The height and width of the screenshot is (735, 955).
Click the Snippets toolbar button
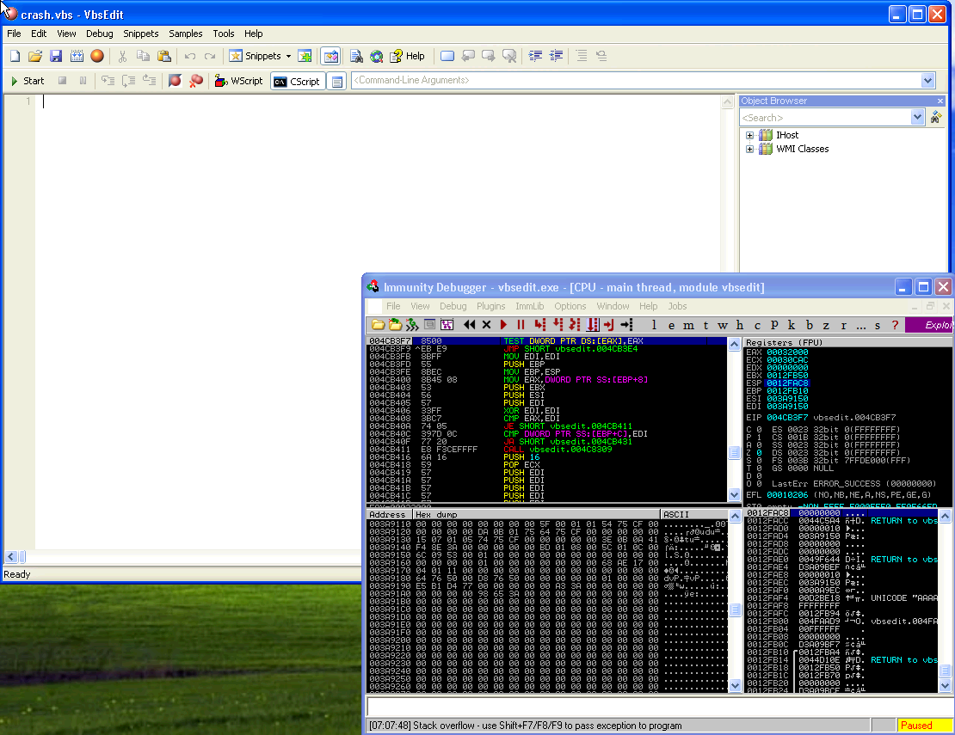256,56
